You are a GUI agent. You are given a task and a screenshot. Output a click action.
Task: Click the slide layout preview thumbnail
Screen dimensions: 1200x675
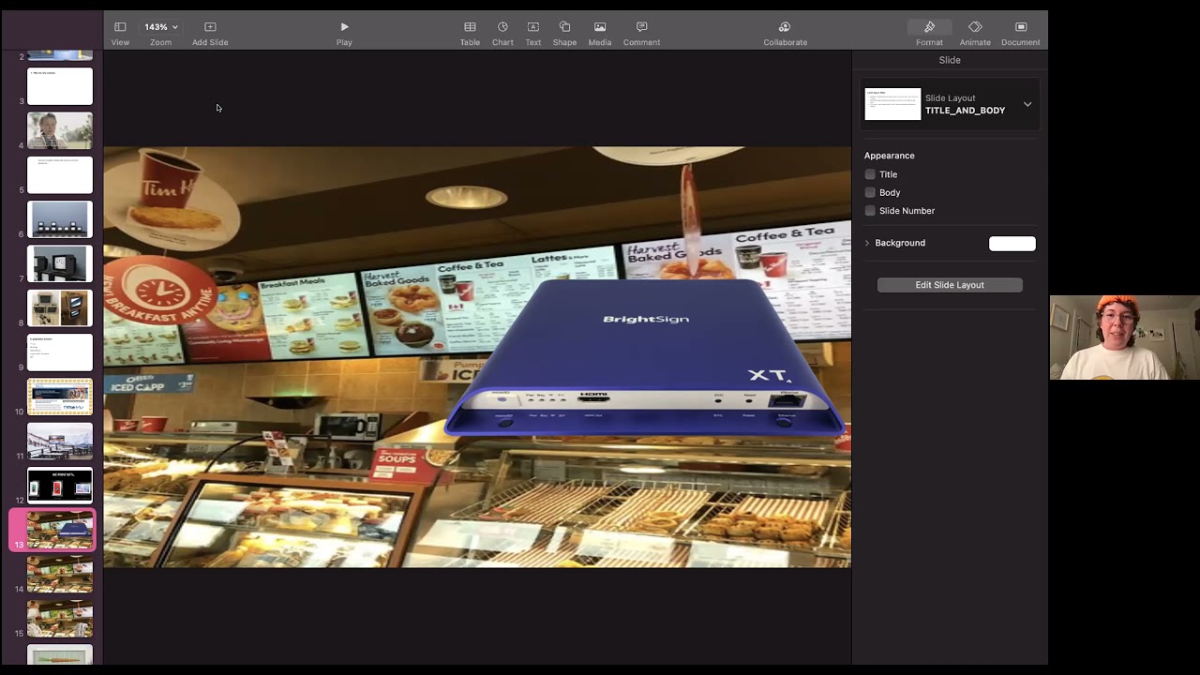pyautogui.click(x=892, y=104)
